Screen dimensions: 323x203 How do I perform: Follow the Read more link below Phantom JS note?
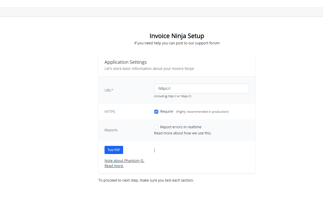pyautogui.click(x=114, y=166)
